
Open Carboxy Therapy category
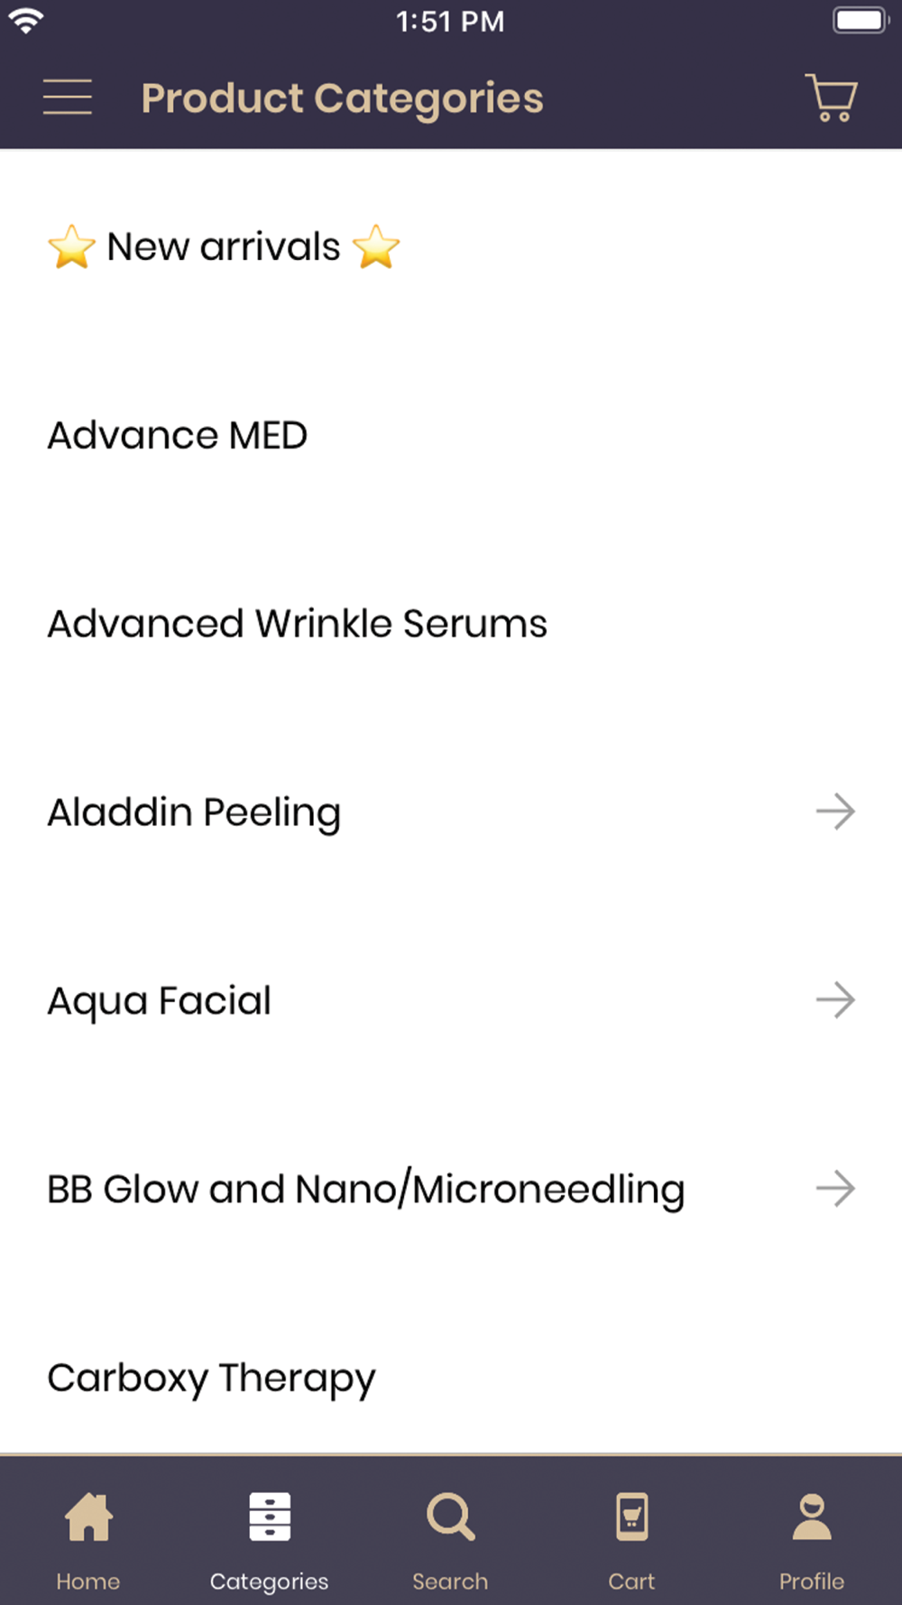[451, 1378]
